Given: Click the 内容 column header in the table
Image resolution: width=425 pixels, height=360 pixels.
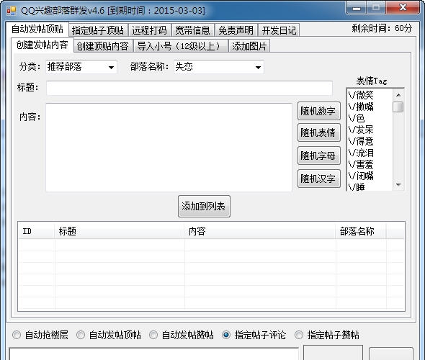Looking at the screenshot, I should 260,231.
